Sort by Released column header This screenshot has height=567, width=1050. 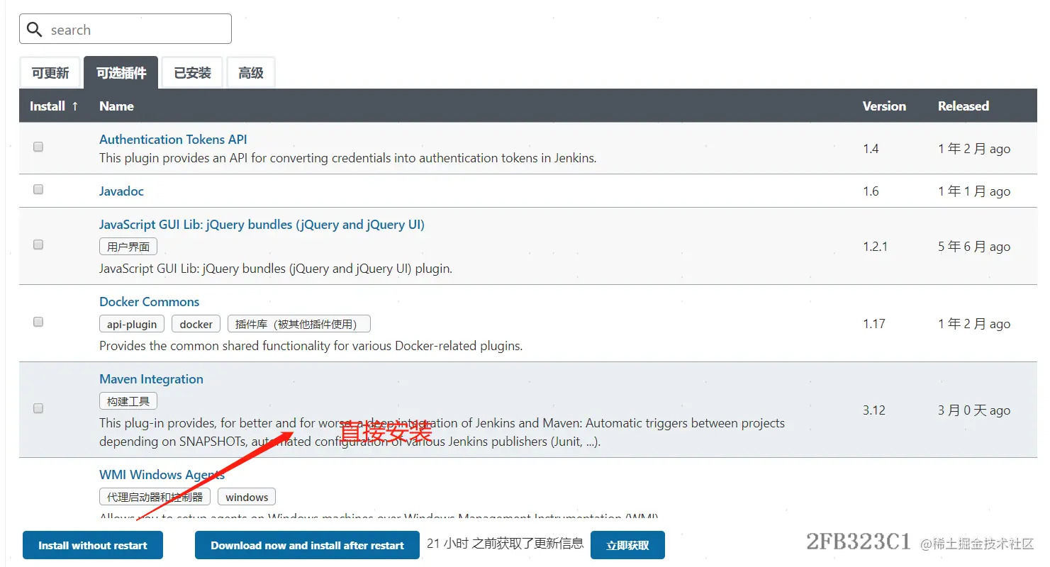coord(963,106)
